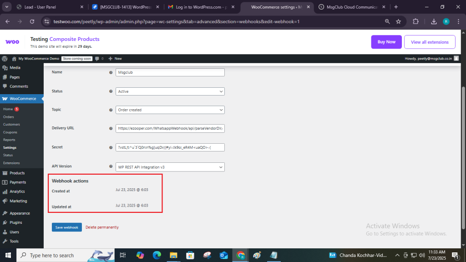Viewport: 466px width, 262px height.
Task: Switch to the MSGCLUB-1413 WordPress tab
Action: click(x=126, y=7)
